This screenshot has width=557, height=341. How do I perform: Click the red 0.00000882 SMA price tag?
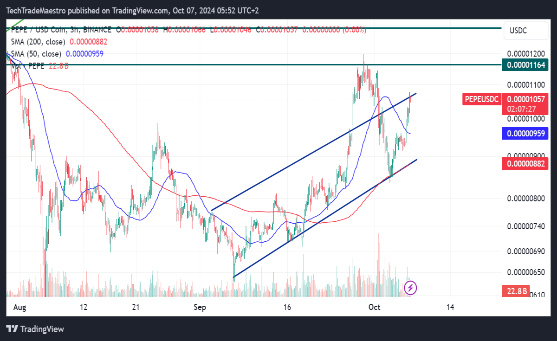(525, 163)
